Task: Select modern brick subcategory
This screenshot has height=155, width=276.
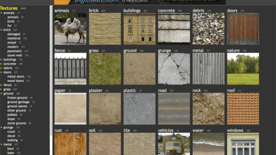Action: (13, 47)
